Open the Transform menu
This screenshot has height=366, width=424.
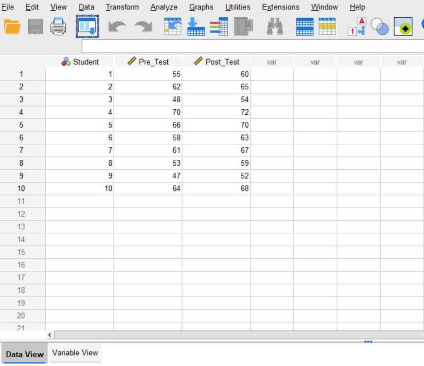122,7
